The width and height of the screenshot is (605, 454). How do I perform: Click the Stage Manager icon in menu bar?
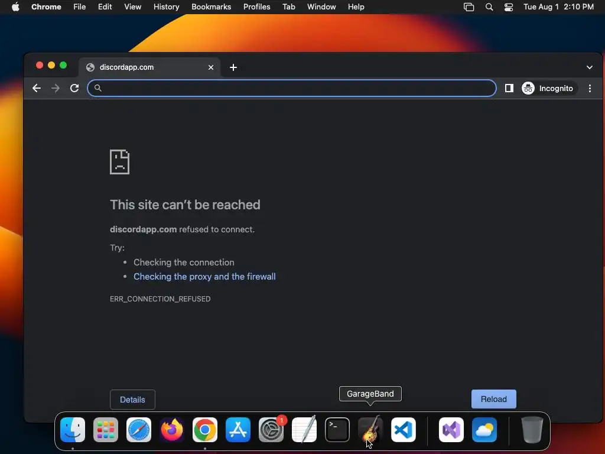(x=469, y=7)
